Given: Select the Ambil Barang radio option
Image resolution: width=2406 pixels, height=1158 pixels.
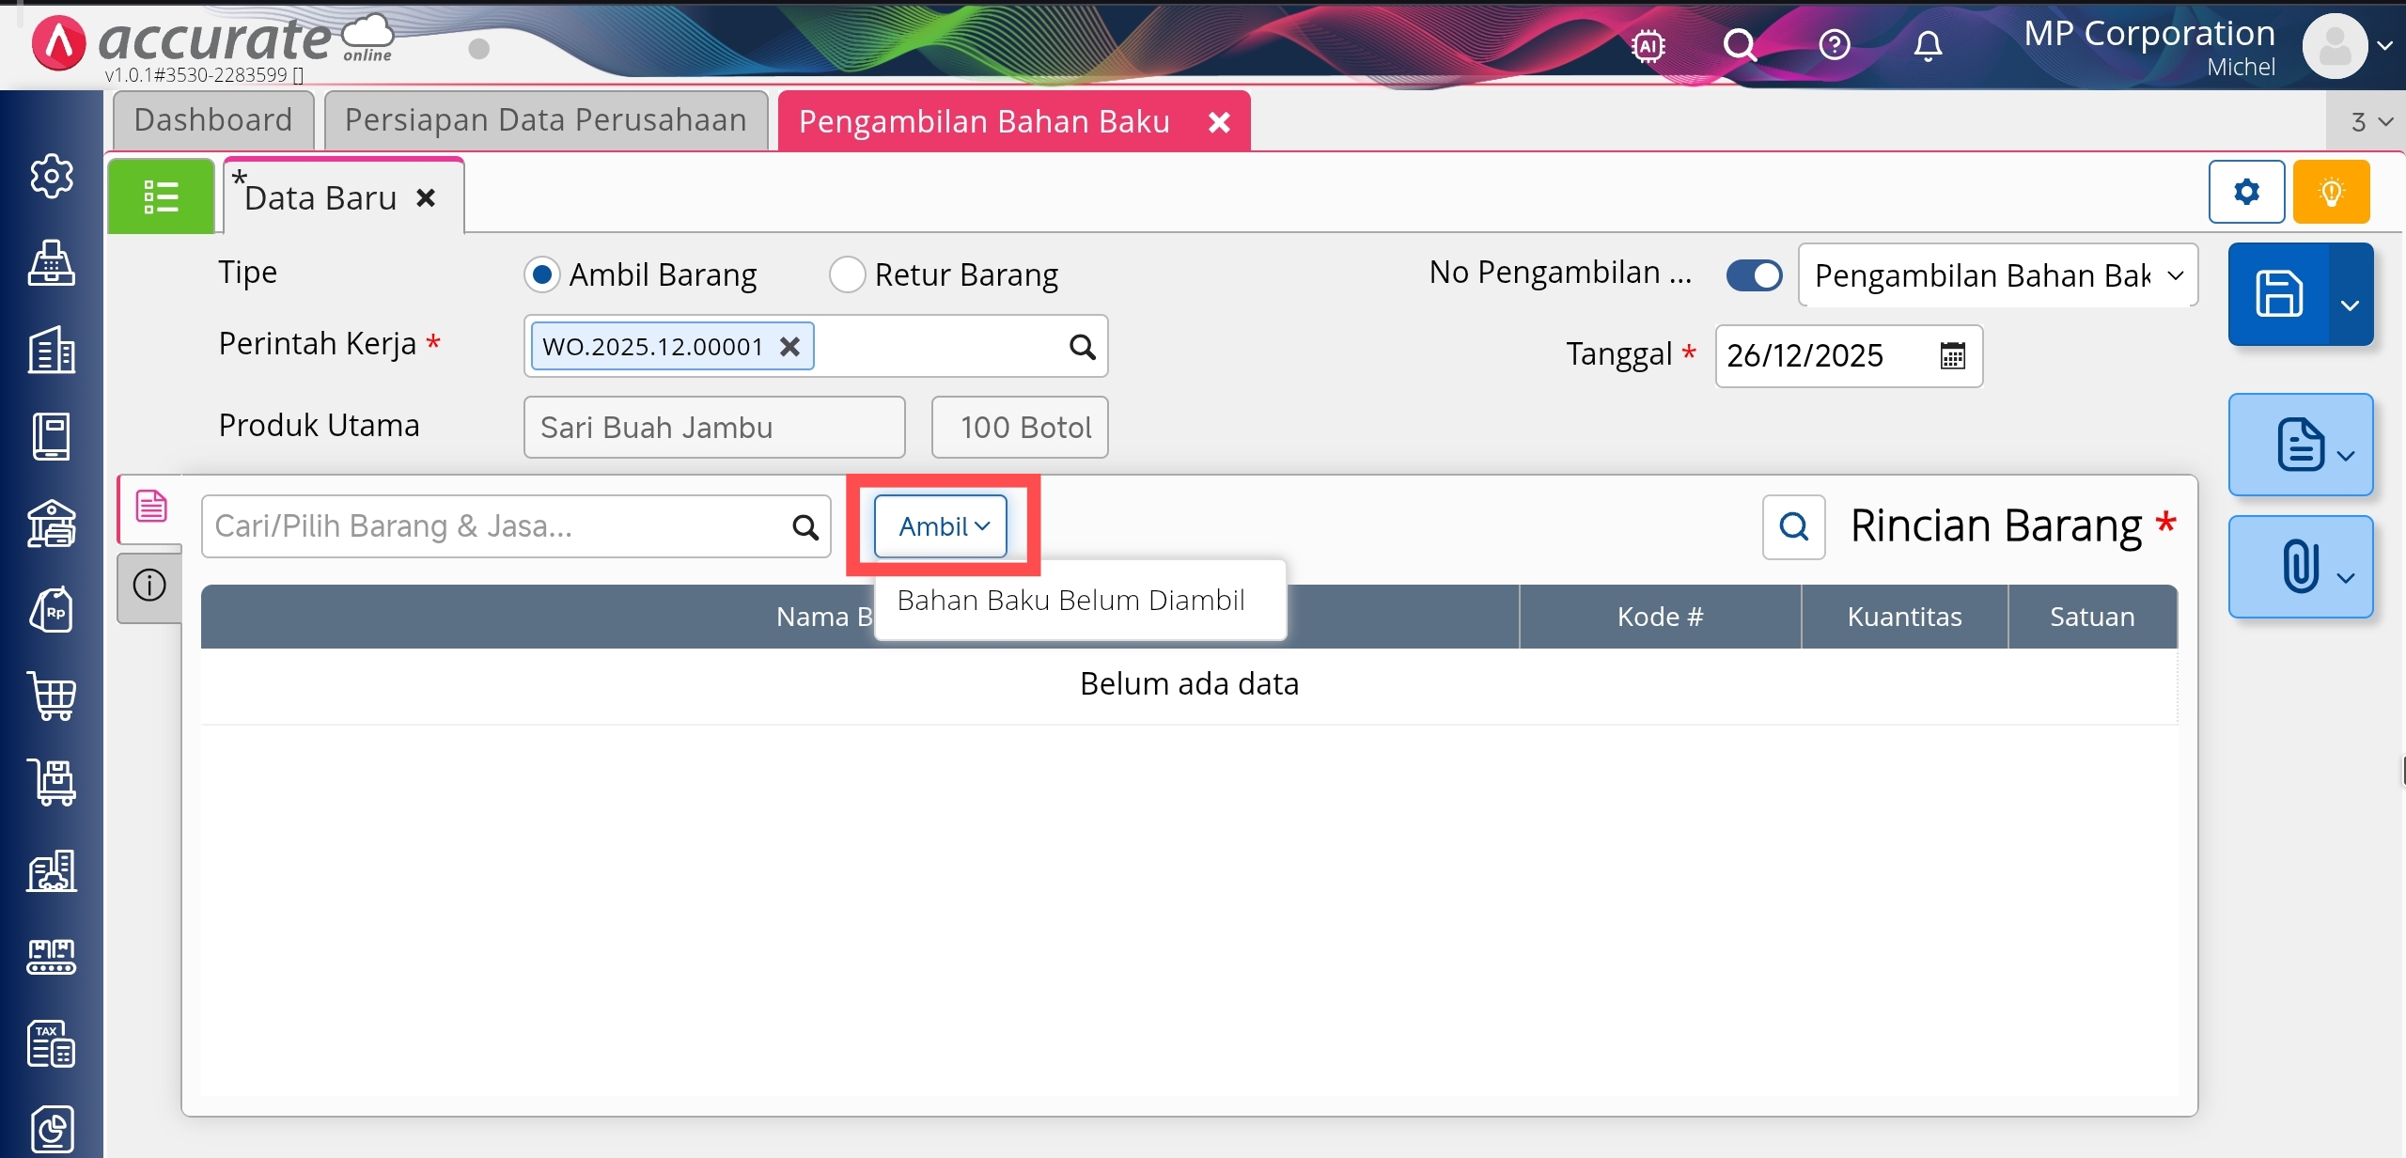Looking at the screenshot, I should 542,274.
